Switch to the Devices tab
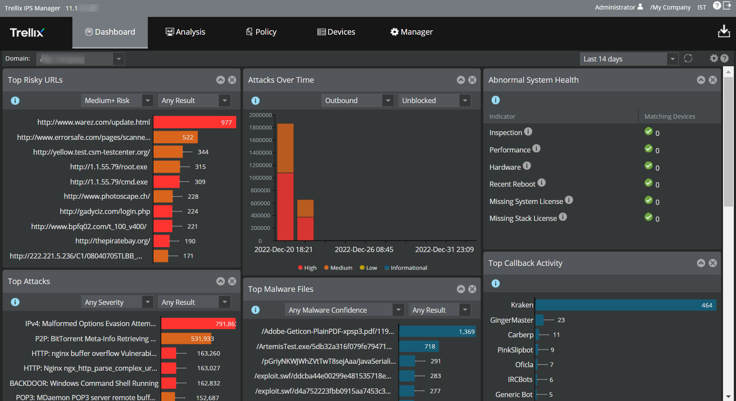This screenshot has width=736, height=401. tap(336, 32)
